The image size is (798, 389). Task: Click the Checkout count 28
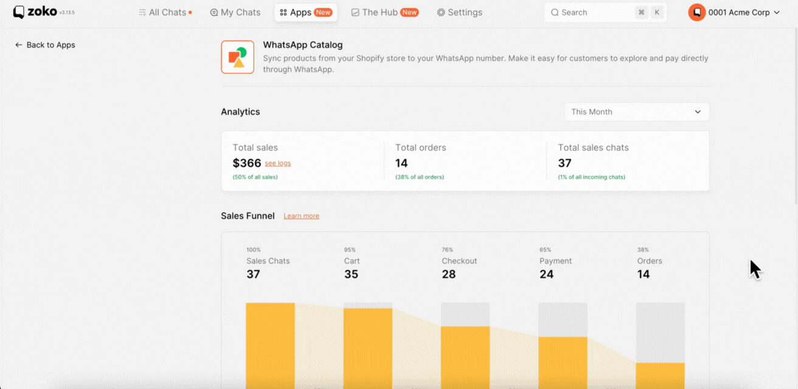click(449, 274)
